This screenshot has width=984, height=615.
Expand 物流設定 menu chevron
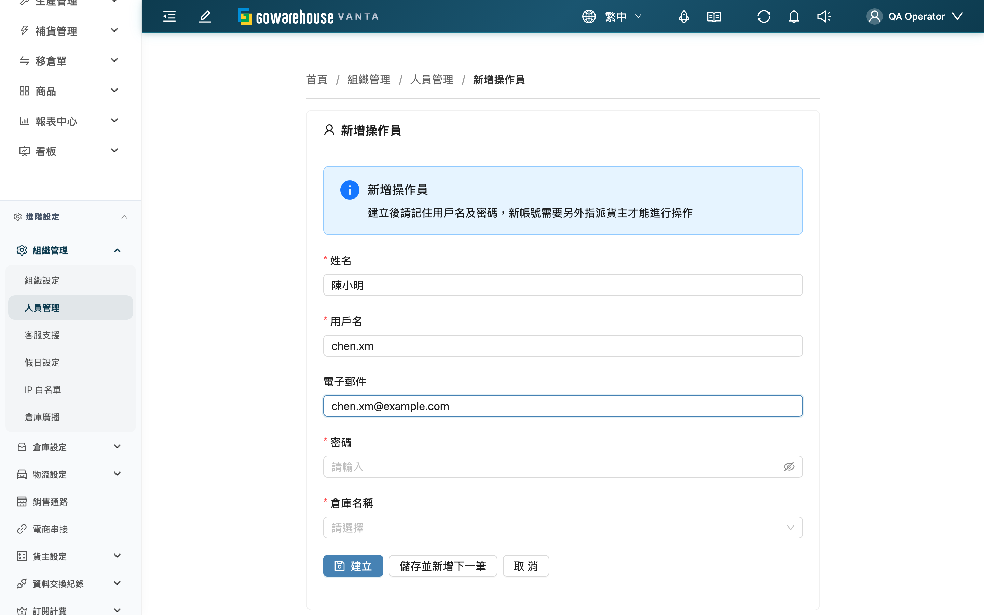click(x=117, y=474)
